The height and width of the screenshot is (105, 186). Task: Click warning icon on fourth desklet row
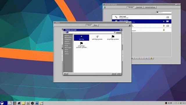(x=164, y=30)
